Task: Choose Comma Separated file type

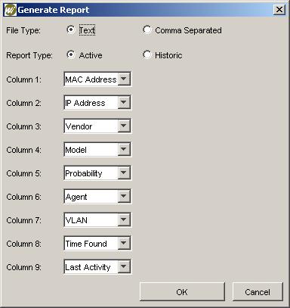Action: [x=147, y=30]
